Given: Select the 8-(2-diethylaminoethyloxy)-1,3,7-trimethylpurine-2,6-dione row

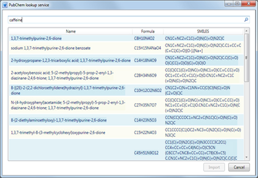Looking at the screenshot, I should 126,120.
